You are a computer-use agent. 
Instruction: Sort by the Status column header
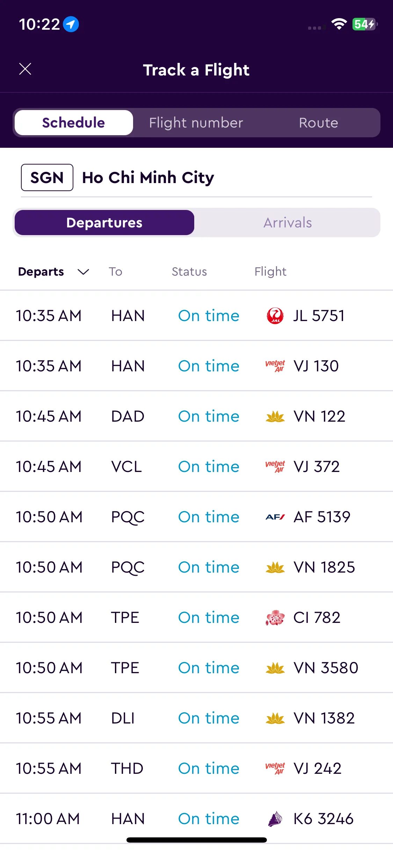[x=189, y=272]
